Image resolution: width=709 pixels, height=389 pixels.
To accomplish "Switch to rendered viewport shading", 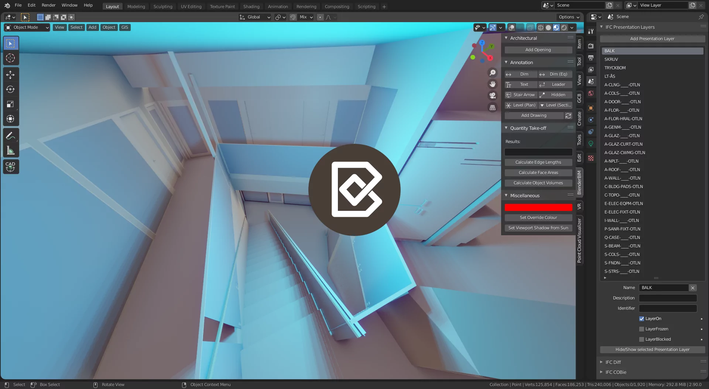I will [564, 27].
